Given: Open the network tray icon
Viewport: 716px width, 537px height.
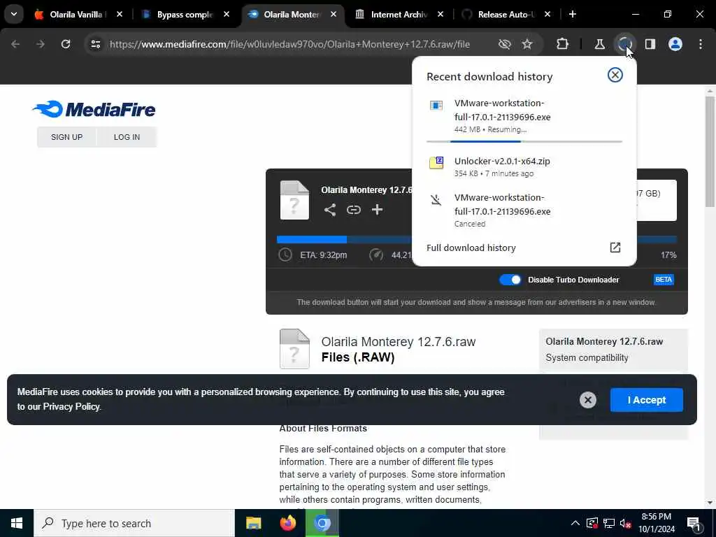Looking at the screenshot, I should (609, 523).
